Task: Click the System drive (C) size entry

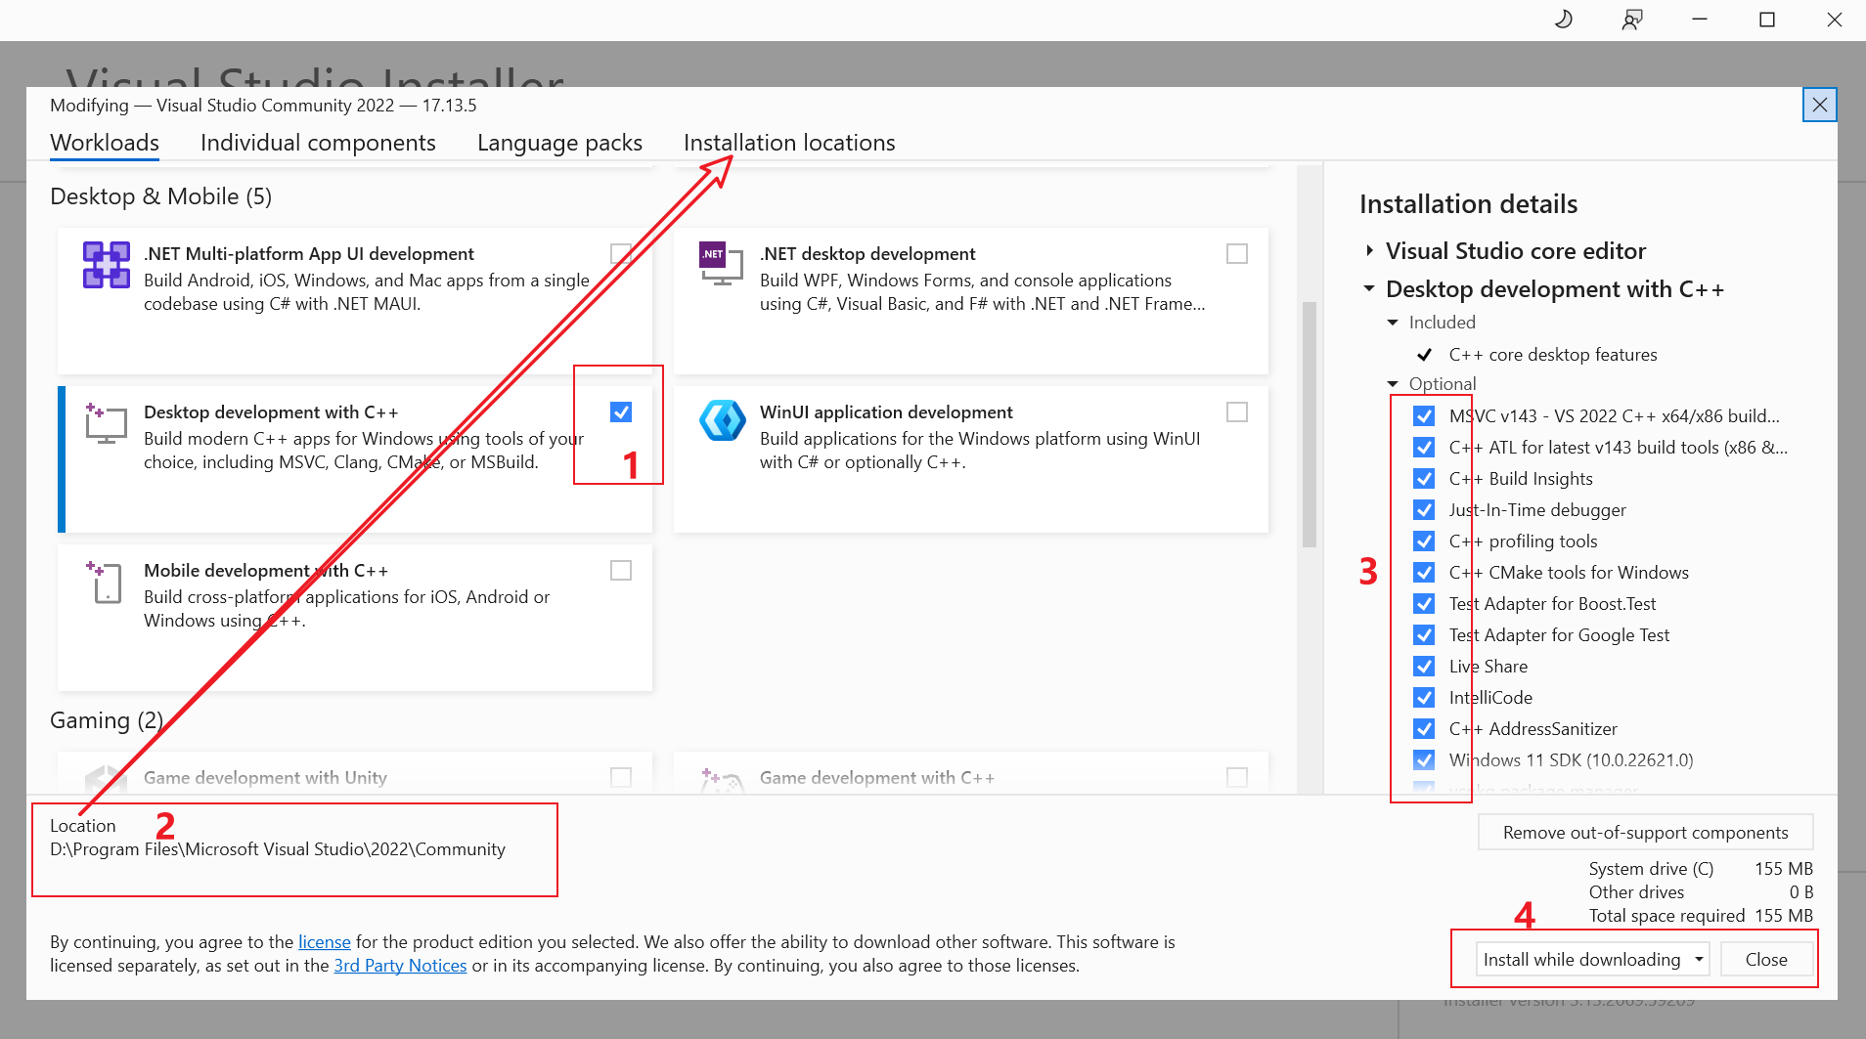Action: tap(1701, 869)
